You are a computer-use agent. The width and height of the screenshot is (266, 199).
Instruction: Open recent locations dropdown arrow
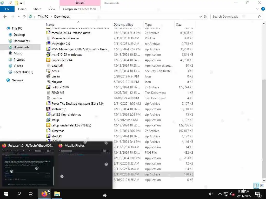(19, 17)
